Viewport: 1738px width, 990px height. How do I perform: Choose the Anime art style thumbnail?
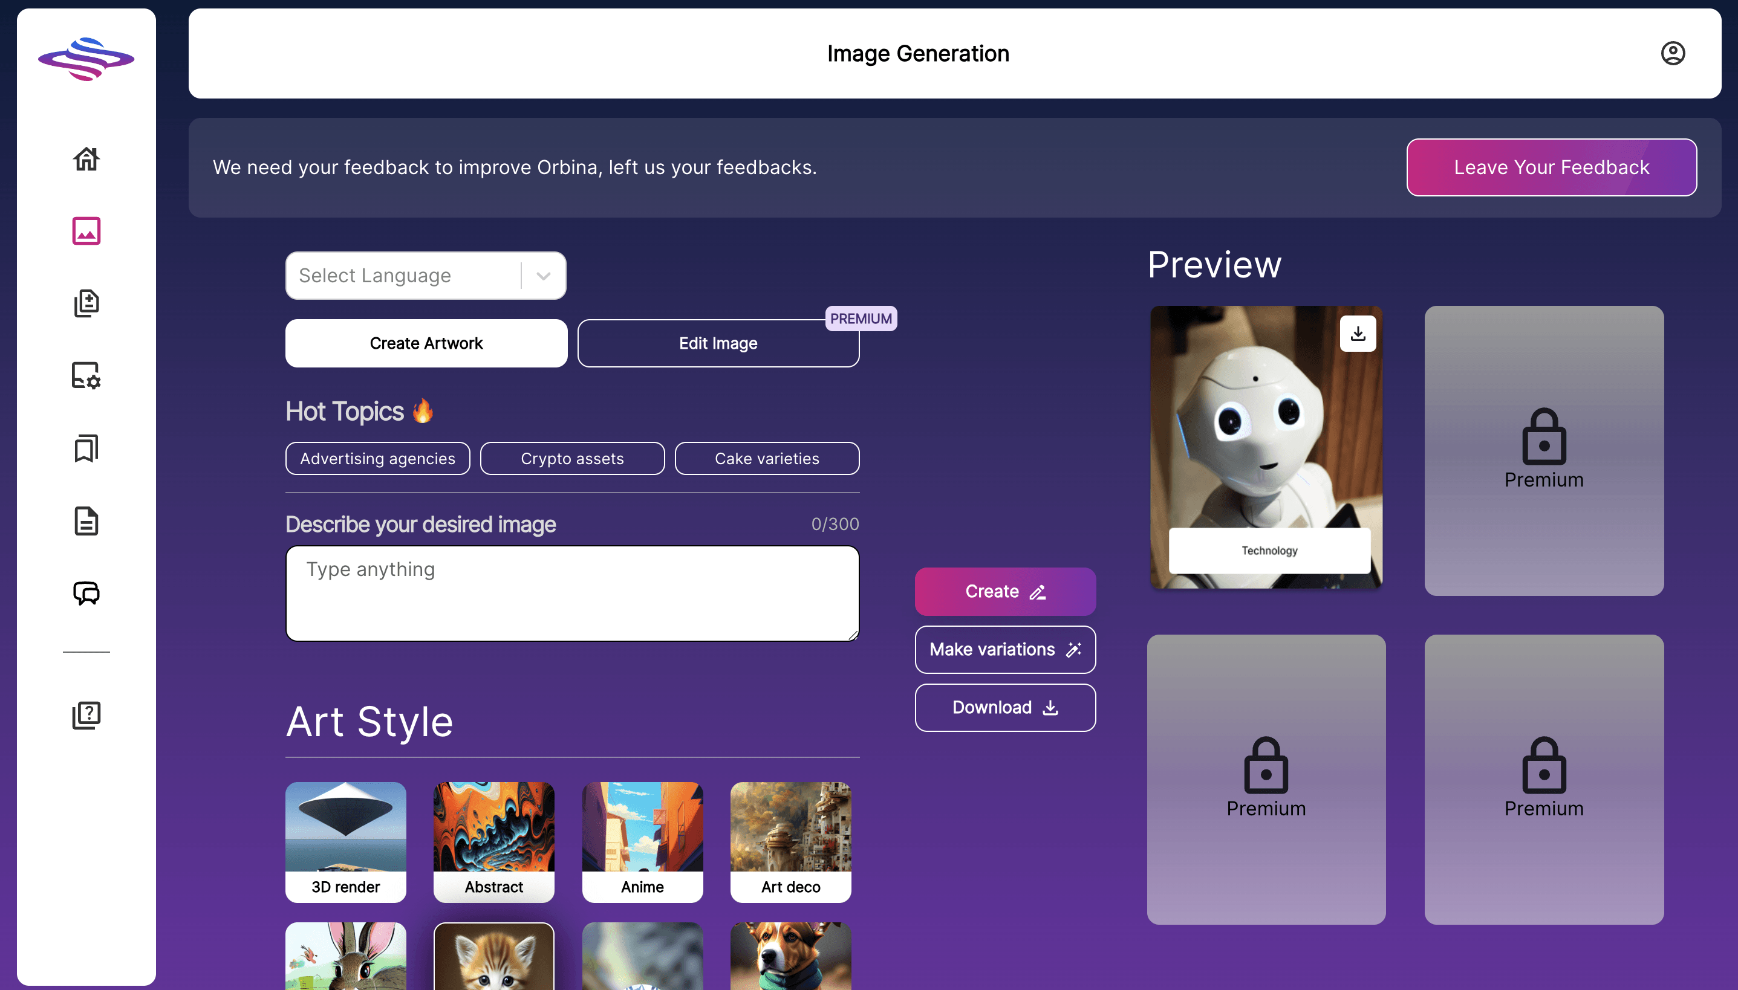(642, 841)
